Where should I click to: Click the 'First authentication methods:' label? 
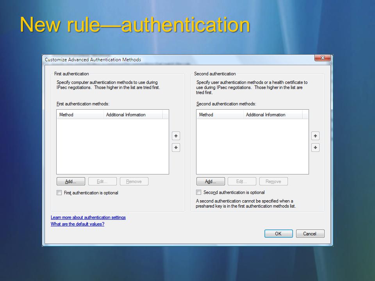pyautogui.click(x=83, y=104)
